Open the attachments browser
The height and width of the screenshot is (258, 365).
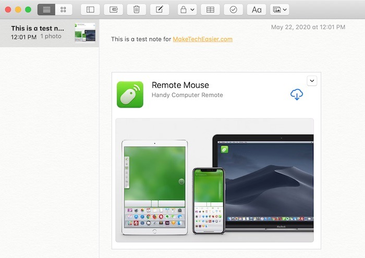113,9
